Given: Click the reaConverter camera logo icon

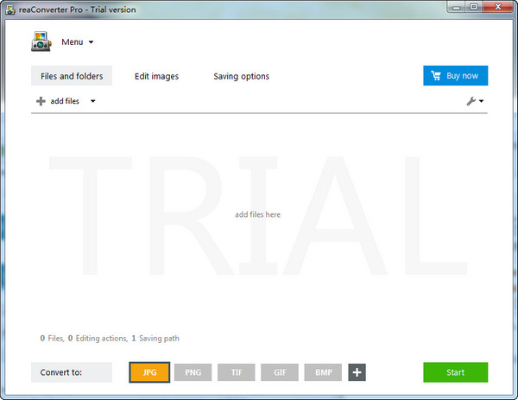Looking at the screenshot, I should point(41,41).
